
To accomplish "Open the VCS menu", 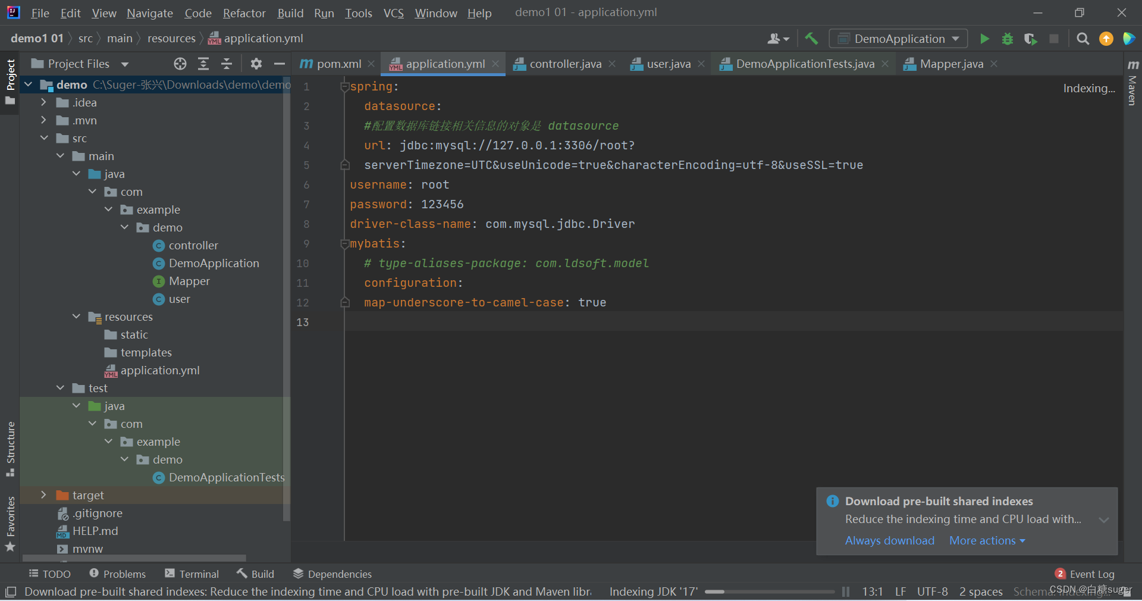I will click(x=393, y=12).
